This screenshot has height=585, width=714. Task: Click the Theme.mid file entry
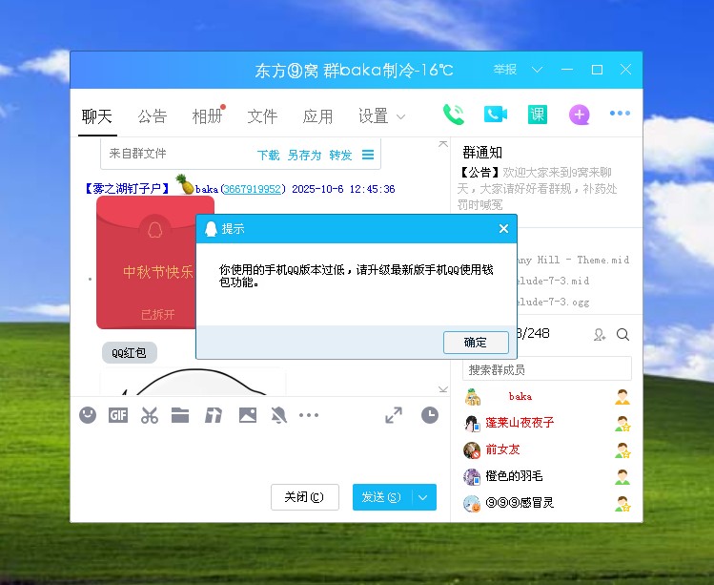click(573, 260)
